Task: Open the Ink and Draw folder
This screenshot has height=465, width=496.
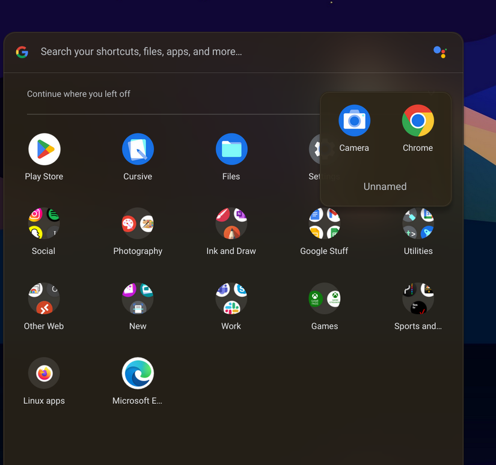Action: pyautogui.click(x=231, y=223)
